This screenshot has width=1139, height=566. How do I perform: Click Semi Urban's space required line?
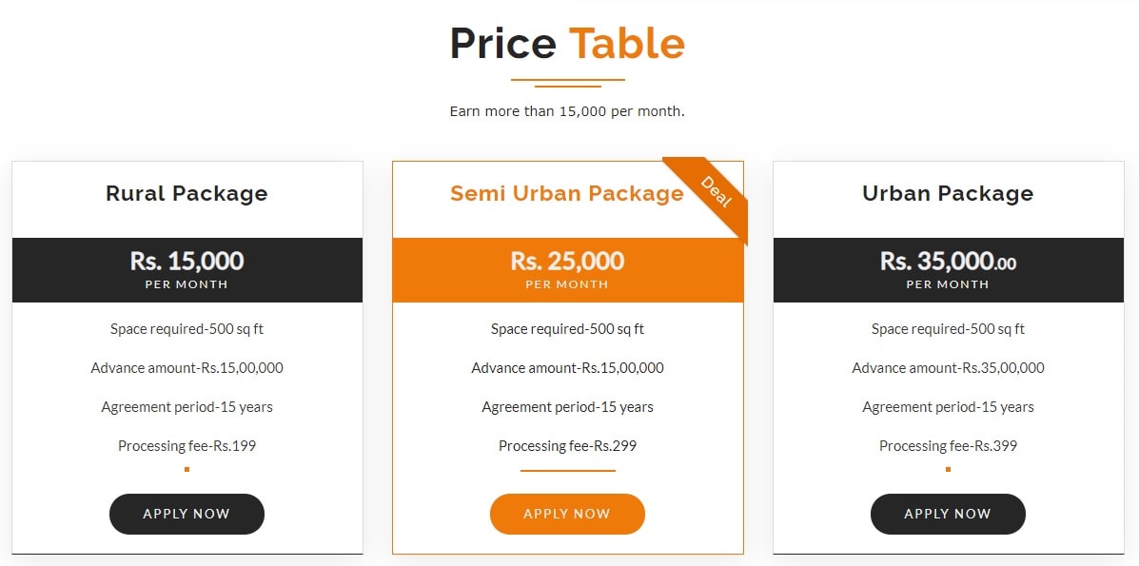(x=567, y=329)
